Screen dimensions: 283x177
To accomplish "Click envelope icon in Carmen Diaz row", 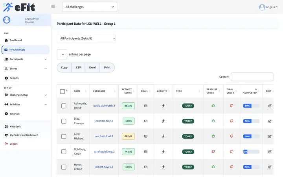I will [x=146, y=121].
